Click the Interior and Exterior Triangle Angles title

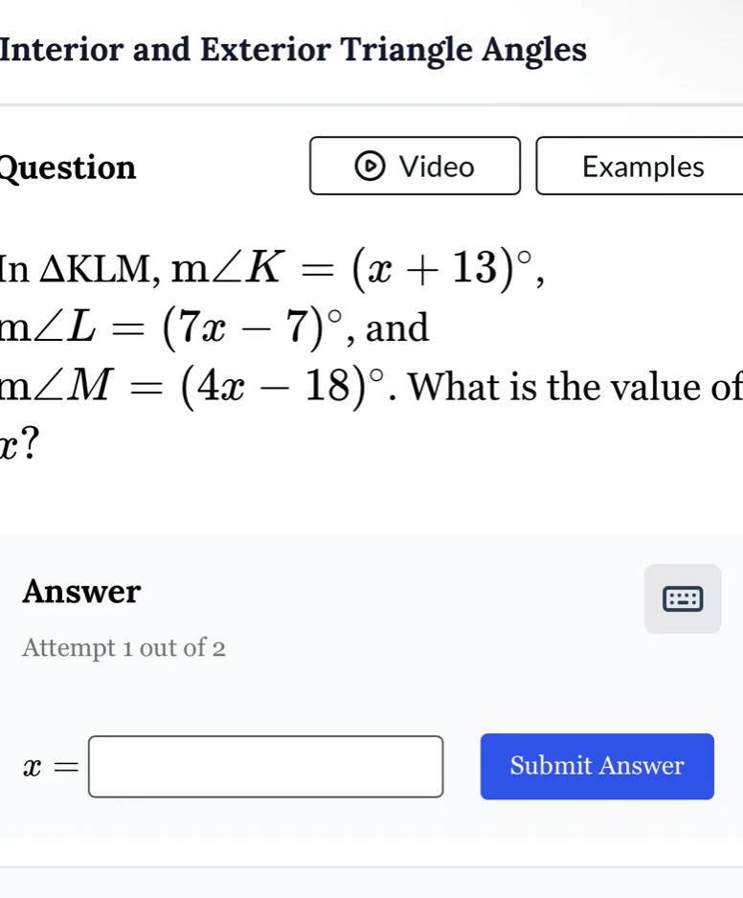click(293, 50)
